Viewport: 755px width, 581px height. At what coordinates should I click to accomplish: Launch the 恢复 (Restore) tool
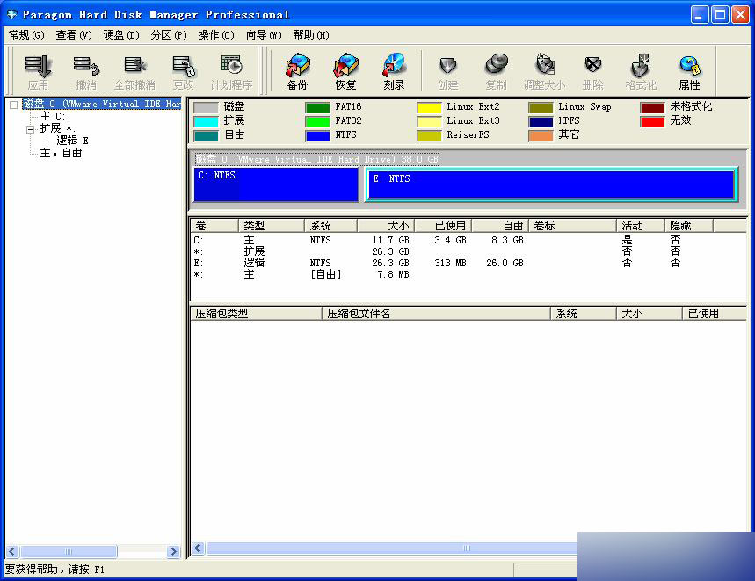click(x=345, y=72)
